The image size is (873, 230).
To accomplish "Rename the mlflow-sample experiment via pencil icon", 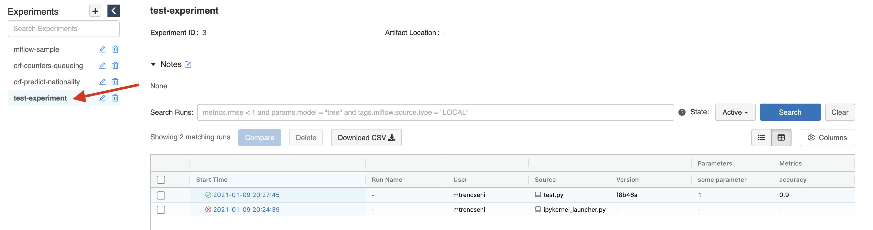I will [x=102, y=49].
